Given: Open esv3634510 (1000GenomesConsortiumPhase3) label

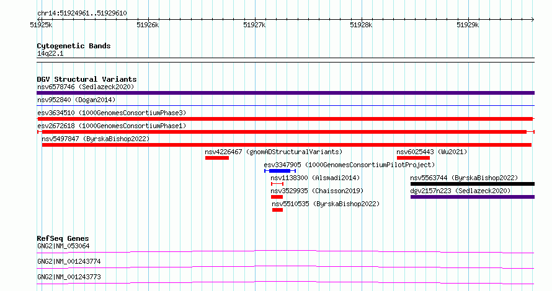Looking at the screenshot, I should click(x=112, y=113).
